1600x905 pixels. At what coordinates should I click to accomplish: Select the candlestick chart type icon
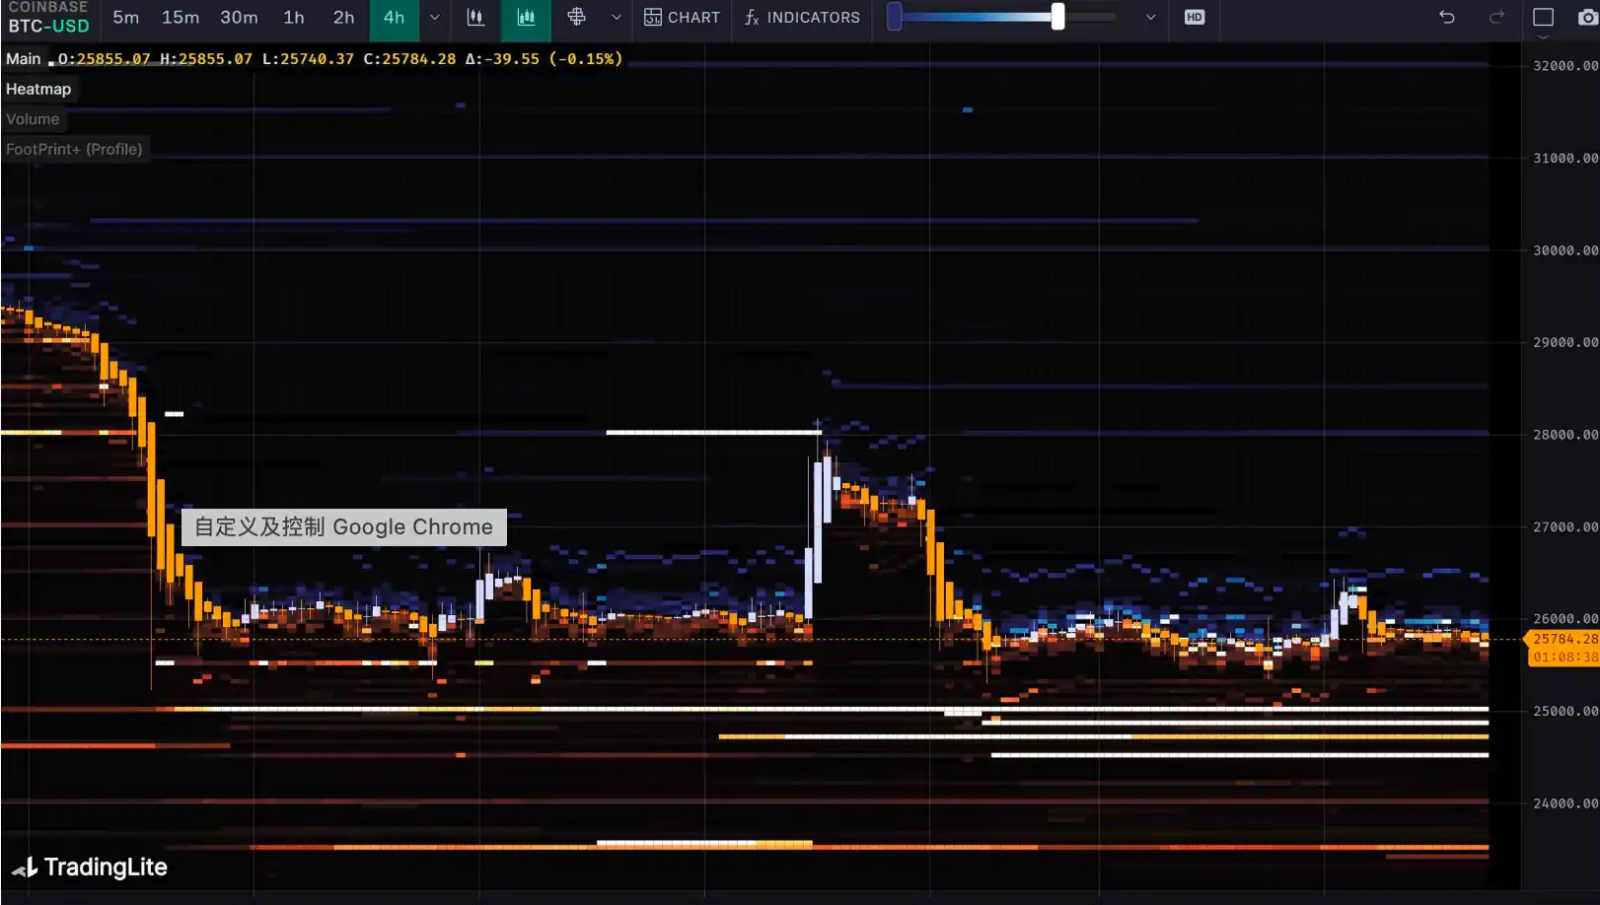475,17
